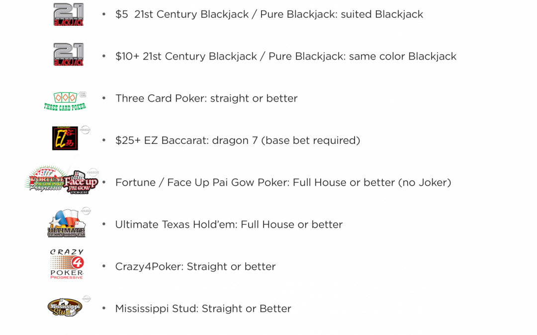This screenshot has height=335, width=537.
Task: Select the Three Card Poker logo
Action: click(x=65, y=100)
